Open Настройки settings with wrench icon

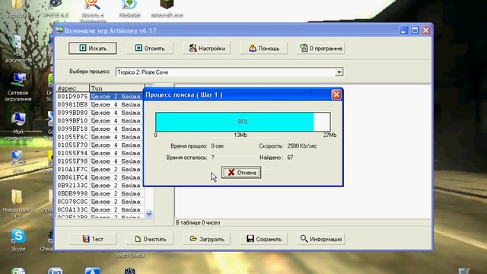207,48
